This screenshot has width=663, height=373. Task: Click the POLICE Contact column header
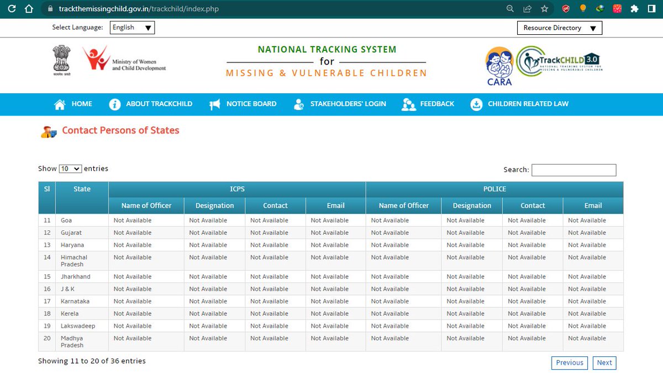point(533,206)
